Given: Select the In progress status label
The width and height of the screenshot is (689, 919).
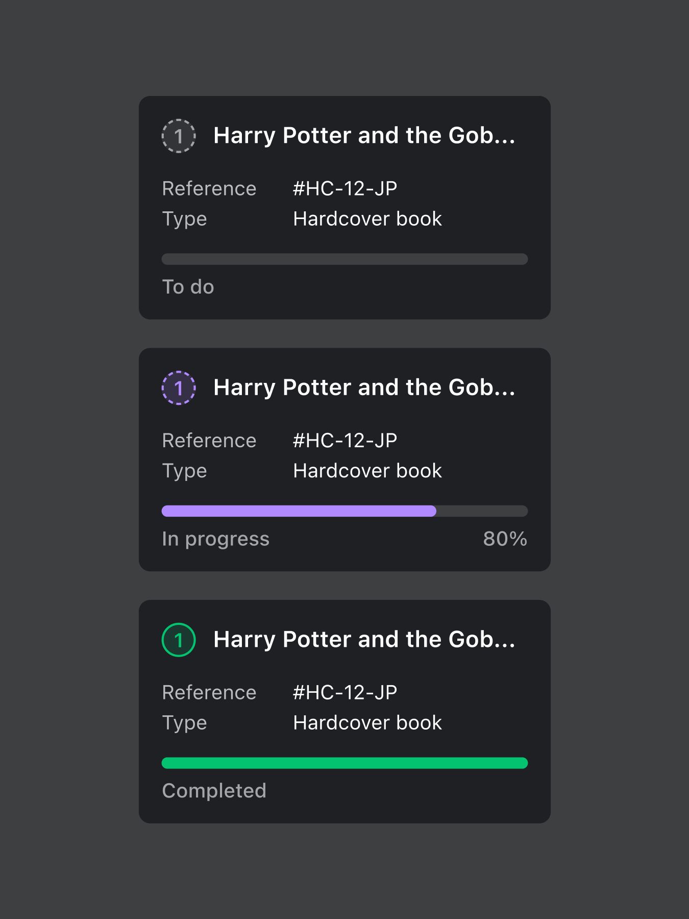Looking at the screenshot, I should tap(215, 539).
